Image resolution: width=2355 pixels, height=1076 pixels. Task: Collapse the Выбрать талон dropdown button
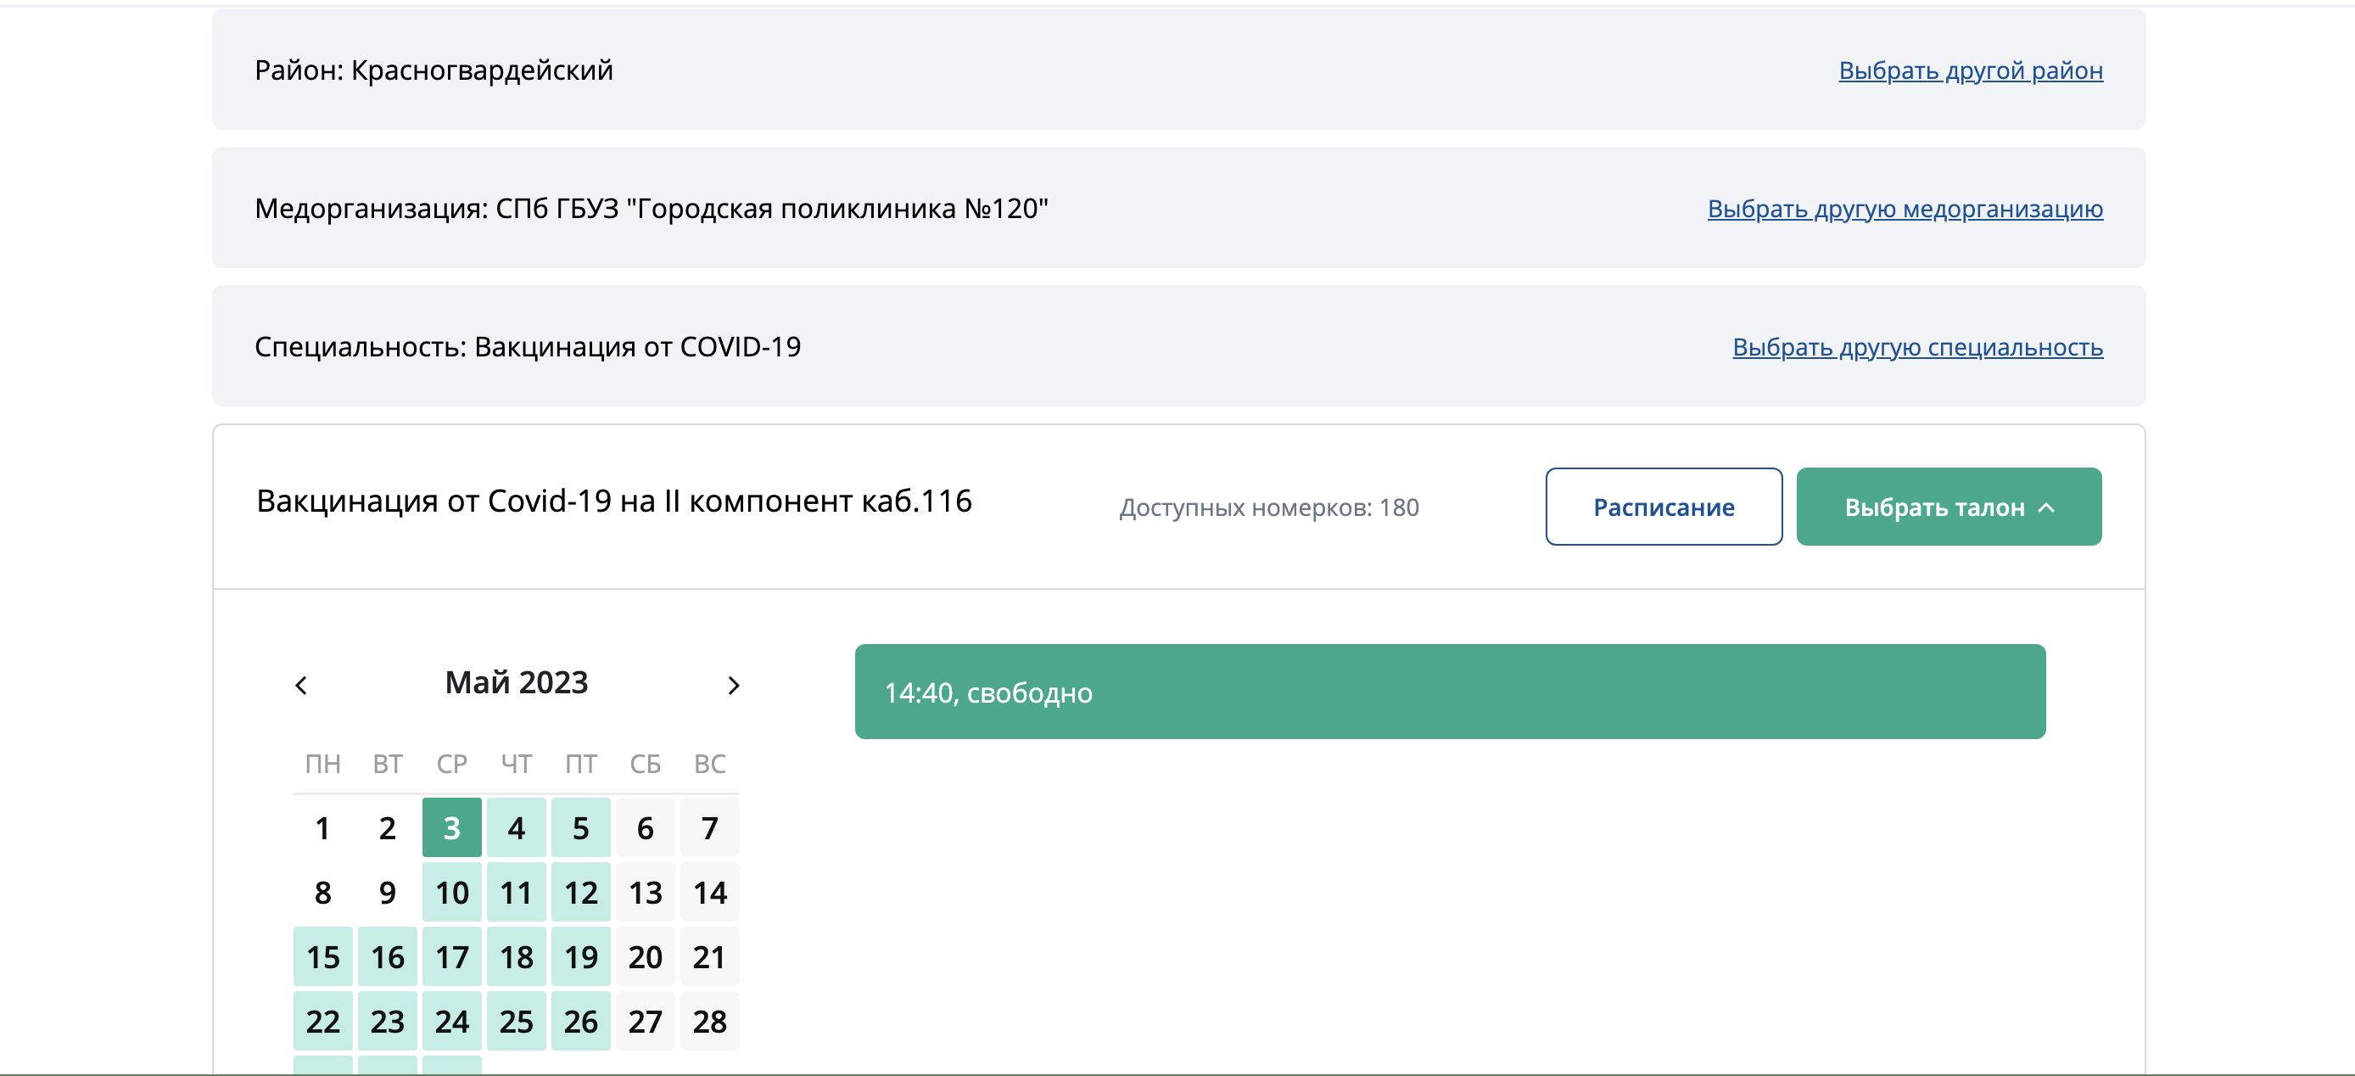pos(1947,507)
